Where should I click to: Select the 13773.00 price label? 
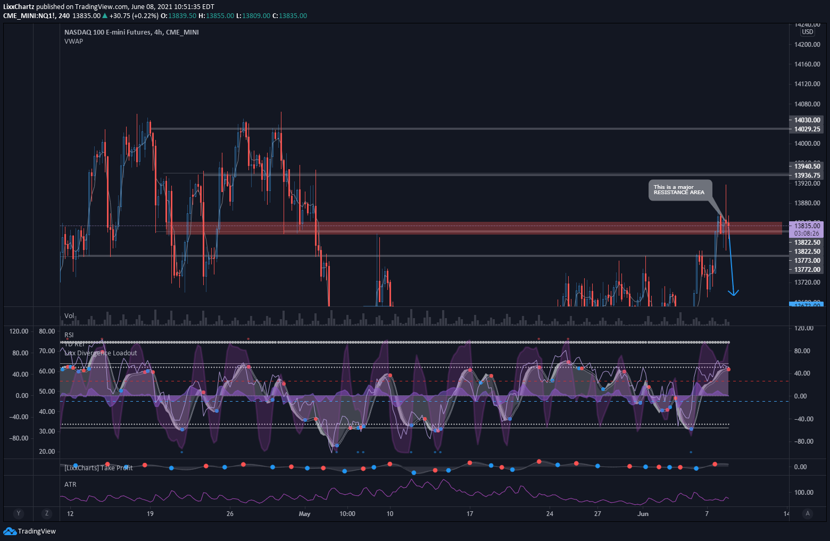point(807,261)
